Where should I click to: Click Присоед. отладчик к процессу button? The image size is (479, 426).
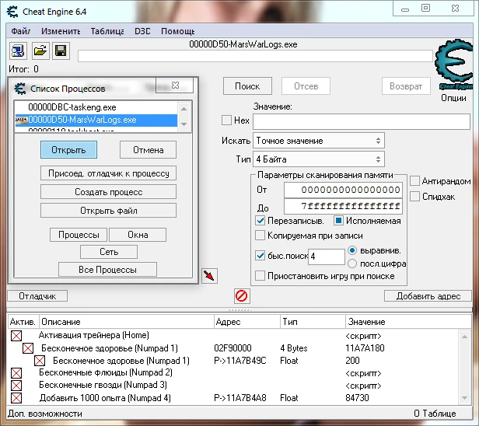coord(108,173)
